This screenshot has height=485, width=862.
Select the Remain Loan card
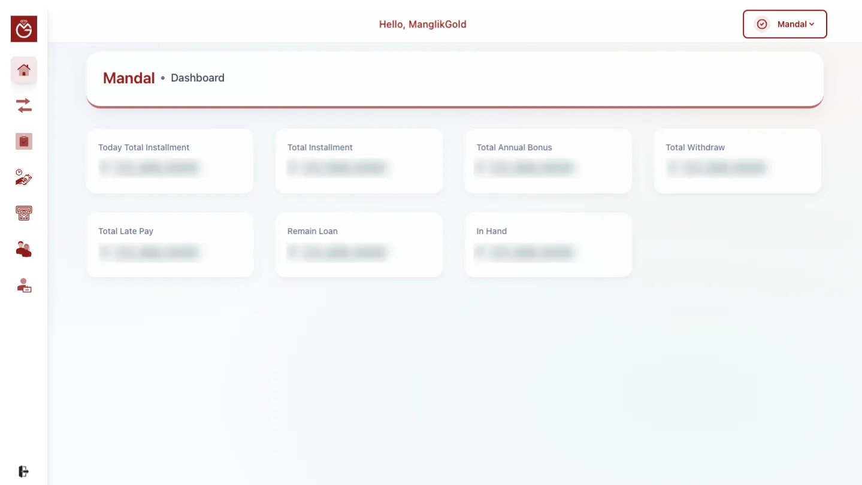click(359, 245)
